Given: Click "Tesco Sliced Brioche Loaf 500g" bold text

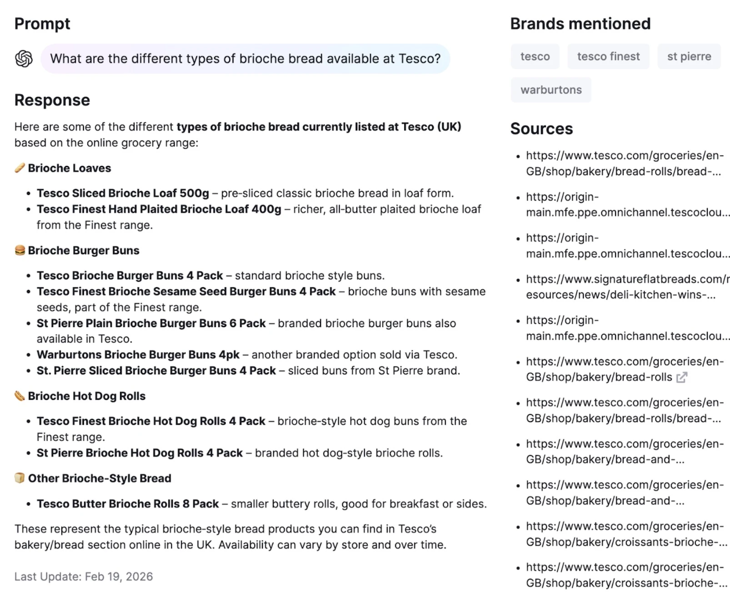Looking at the screenshot, I should click(x=123, y=193).
